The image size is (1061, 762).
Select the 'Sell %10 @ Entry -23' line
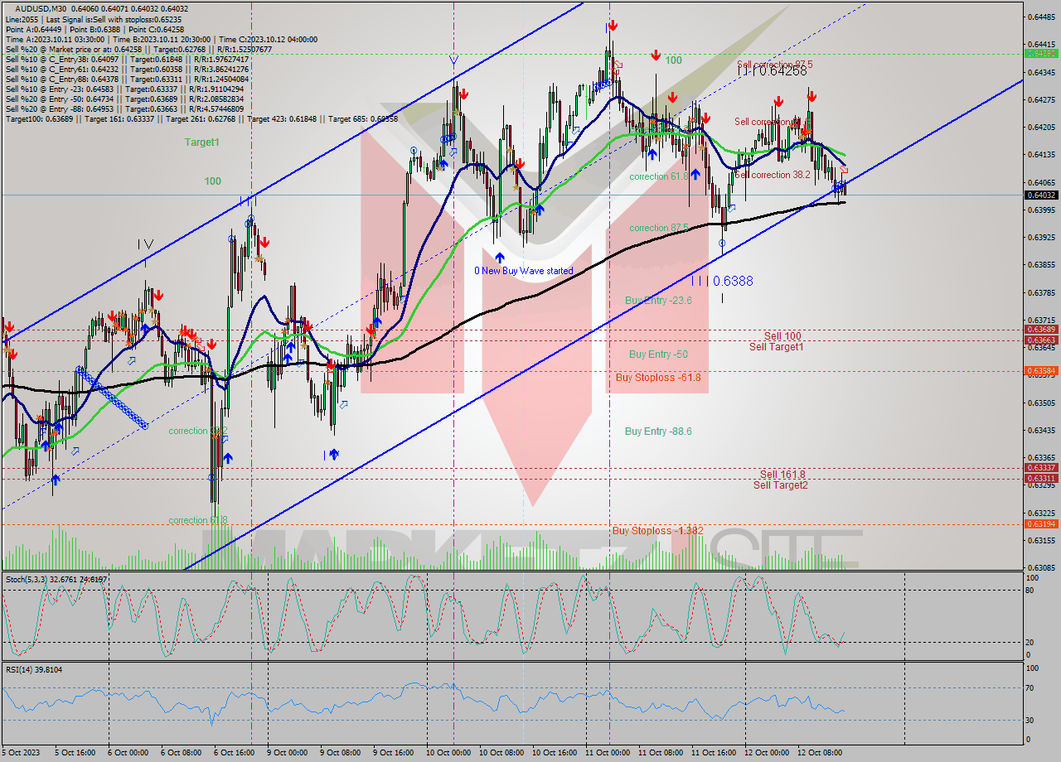pyautogui.click(x=124, y=89)
